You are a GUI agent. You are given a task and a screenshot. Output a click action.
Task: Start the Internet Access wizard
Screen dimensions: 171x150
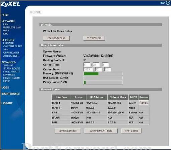(x=56, y=38)
